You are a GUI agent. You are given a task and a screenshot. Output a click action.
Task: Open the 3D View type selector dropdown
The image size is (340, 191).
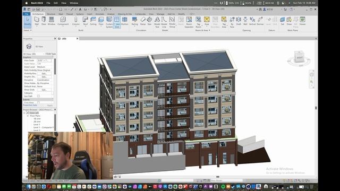tap(33, 54)
